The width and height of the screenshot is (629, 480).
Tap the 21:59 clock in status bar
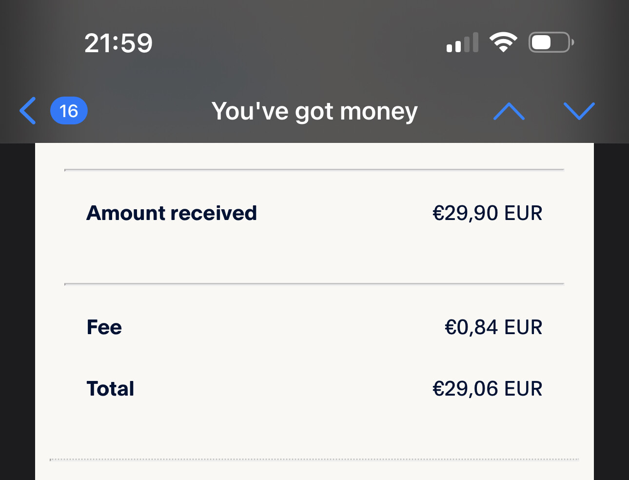pos(118,43)
